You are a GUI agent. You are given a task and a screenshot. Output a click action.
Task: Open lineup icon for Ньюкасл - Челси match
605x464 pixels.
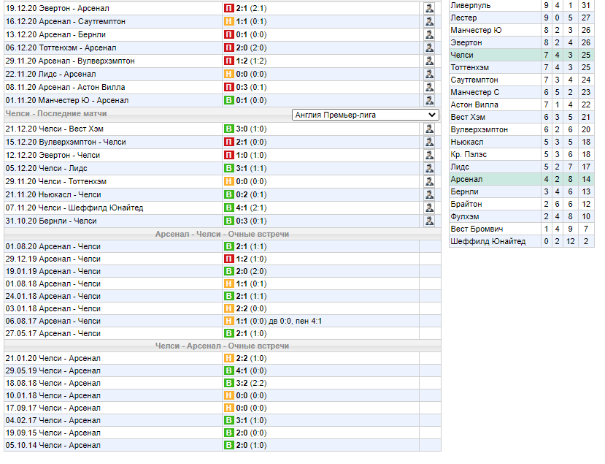pos(429,194)
